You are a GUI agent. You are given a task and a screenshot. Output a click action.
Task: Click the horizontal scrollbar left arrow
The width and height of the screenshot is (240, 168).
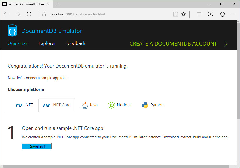[x=2, y=166]
